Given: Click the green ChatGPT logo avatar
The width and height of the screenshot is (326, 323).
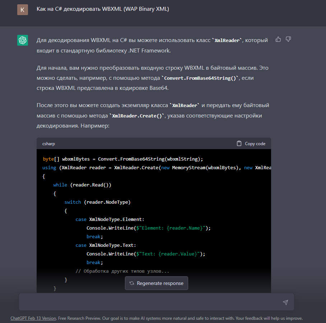Looking at the screenshot, I should [23, 40].
